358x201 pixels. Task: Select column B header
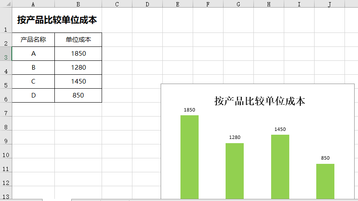(78, 4)
